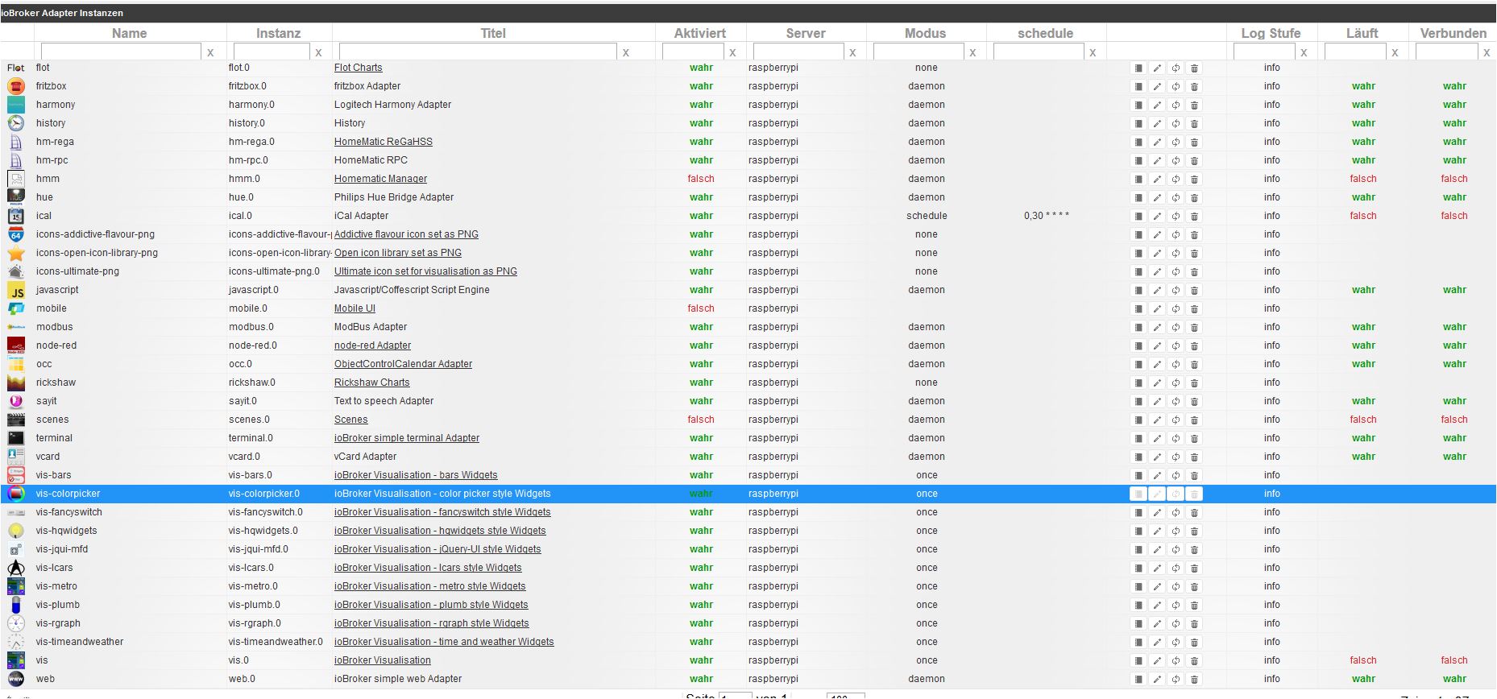Delete the mobile instance

1194,309
